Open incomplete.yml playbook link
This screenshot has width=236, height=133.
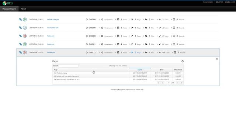click(x=53, y=28)
